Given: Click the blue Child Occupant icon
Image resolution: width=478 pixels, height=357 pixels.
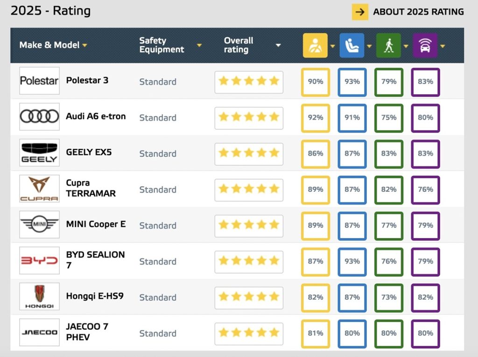Looking at the screenshot, I should coord(351,46).
